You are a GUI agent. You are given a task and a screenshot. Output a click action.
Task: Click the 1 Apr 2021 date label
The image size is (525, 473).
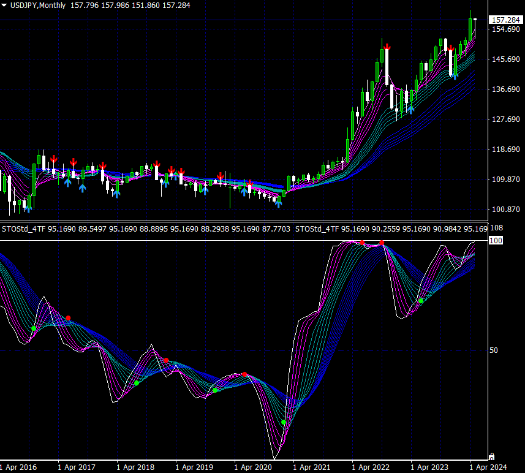click(311, 467)
